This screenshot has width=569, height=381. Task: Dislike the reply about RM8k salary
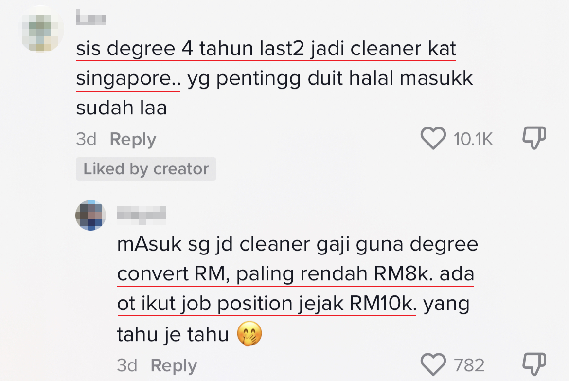click(x=534, y=364)
